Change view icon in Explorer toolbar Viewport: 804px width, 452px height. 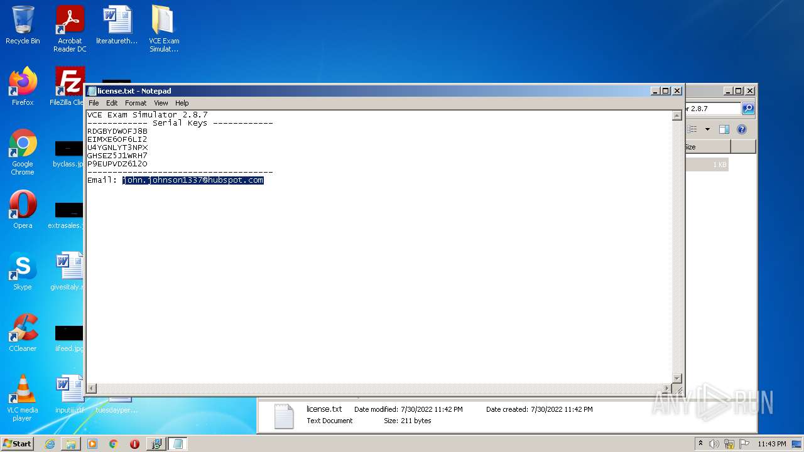pyautogui.click(x=692, y=129)
